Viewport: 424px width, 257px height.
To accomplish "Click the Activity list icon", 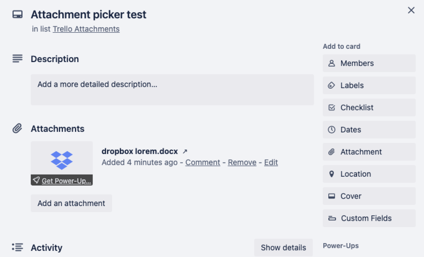I will click(x=18, y=247).
